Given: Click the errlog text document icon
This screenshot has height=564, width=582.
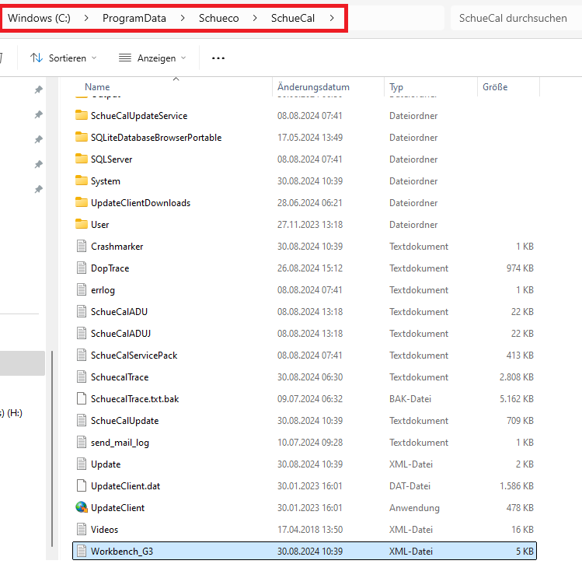Looking at the screenshot, I should click(82, 290).
